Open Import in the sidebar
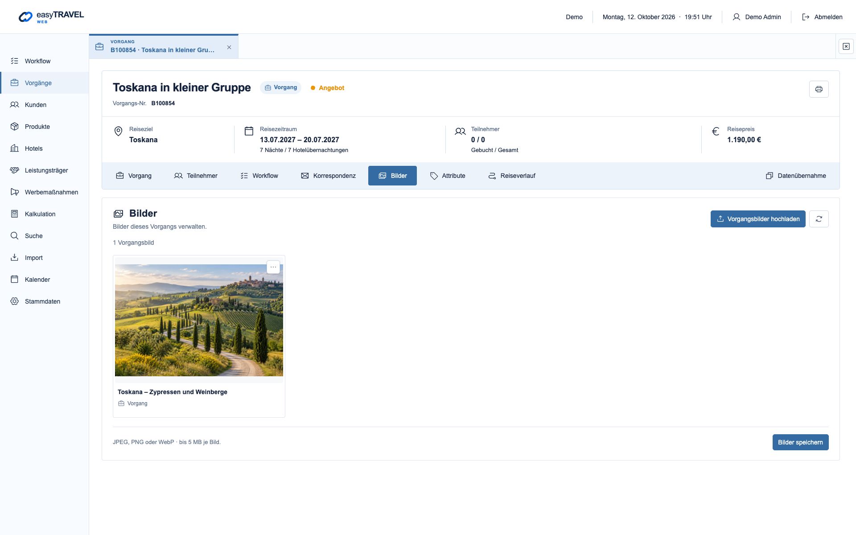The width and height of the screenshot is (856, 535). pos(44,258)
